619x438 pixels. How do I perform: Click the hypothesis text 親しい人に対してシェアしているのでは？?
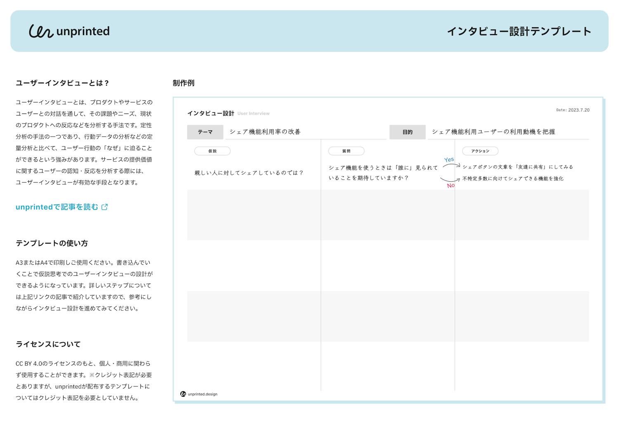(x=249, y=173)
